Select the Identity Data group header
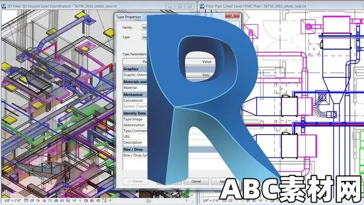 coord(134,113)
